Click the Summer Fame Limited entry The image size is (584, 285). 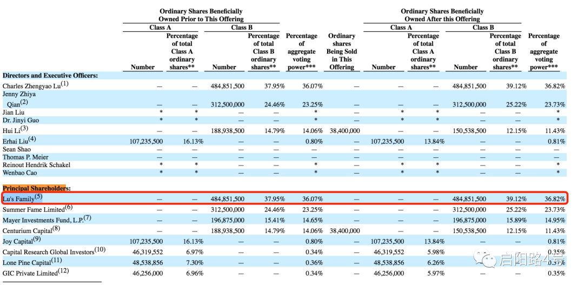tap(38, 209)
